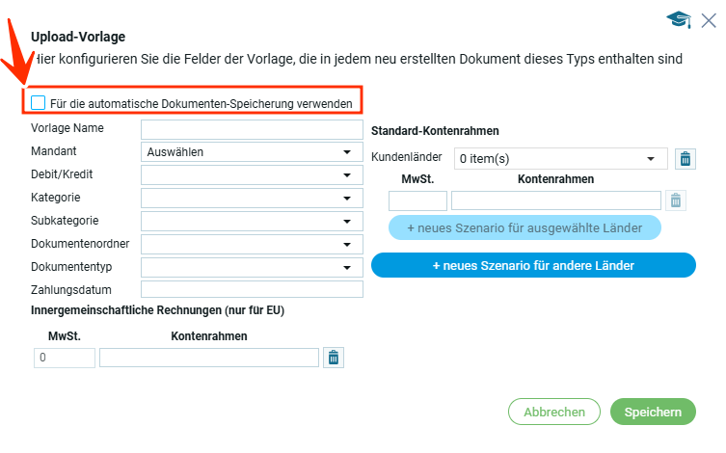Open the Debit/Kredit dropdown
The height and width of the screenshot is (453, 726).
(252, 175)
